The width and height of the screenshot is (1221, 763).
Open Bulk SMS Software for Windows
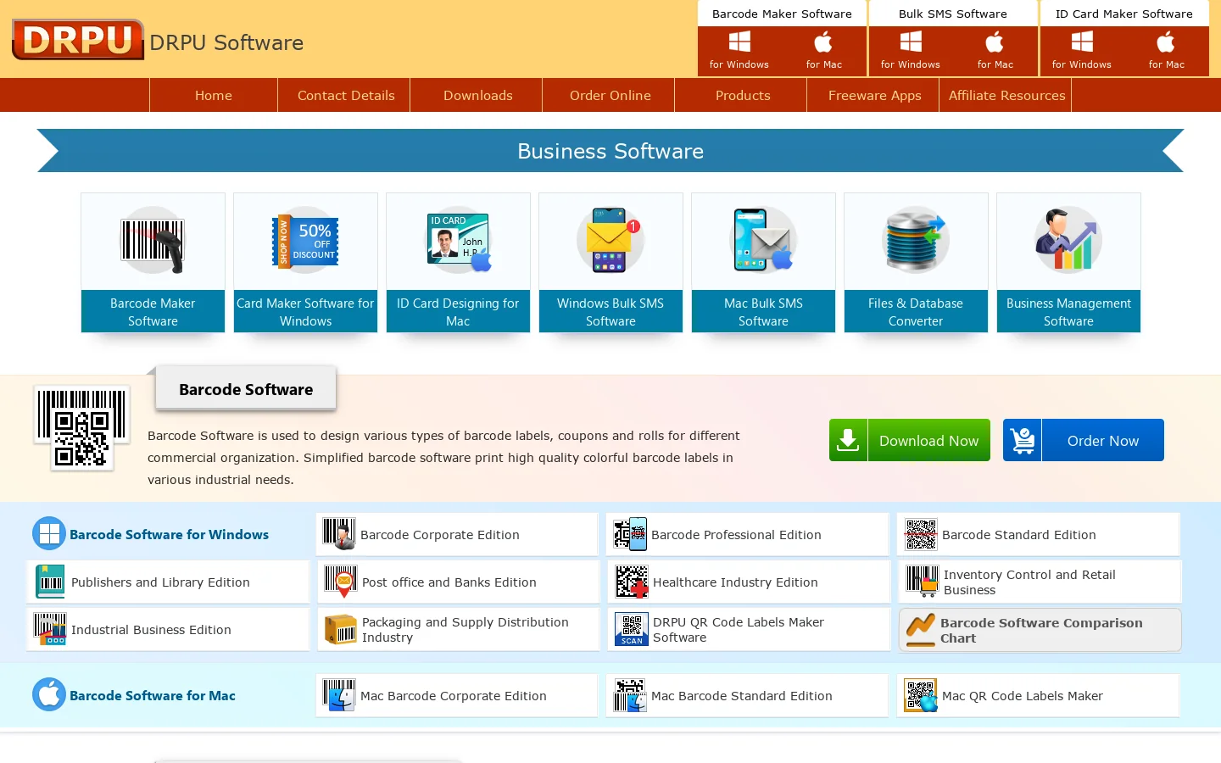tap(911, 51)
